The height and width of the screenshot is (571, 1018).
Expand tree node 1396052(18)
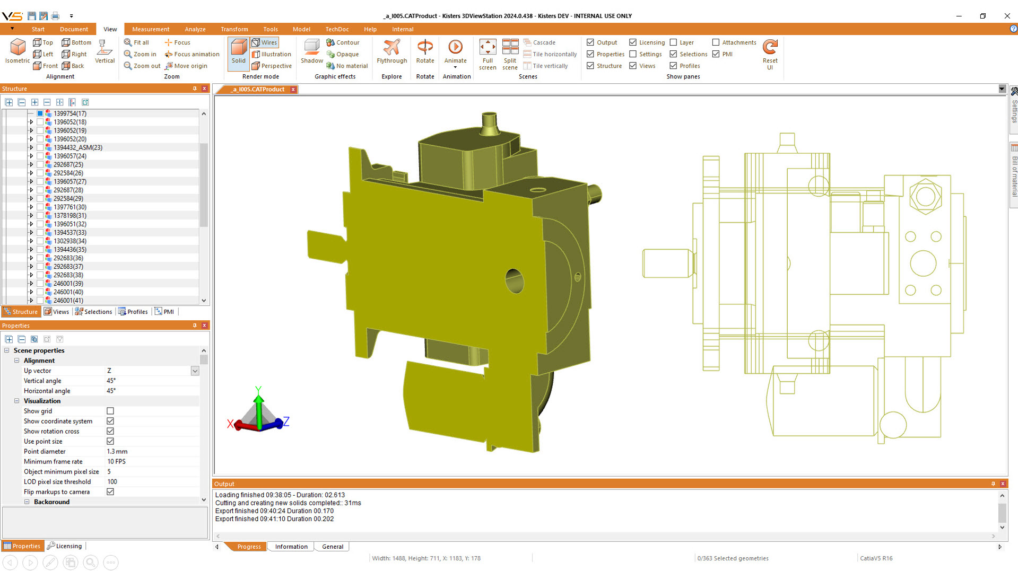coord(31,122)
